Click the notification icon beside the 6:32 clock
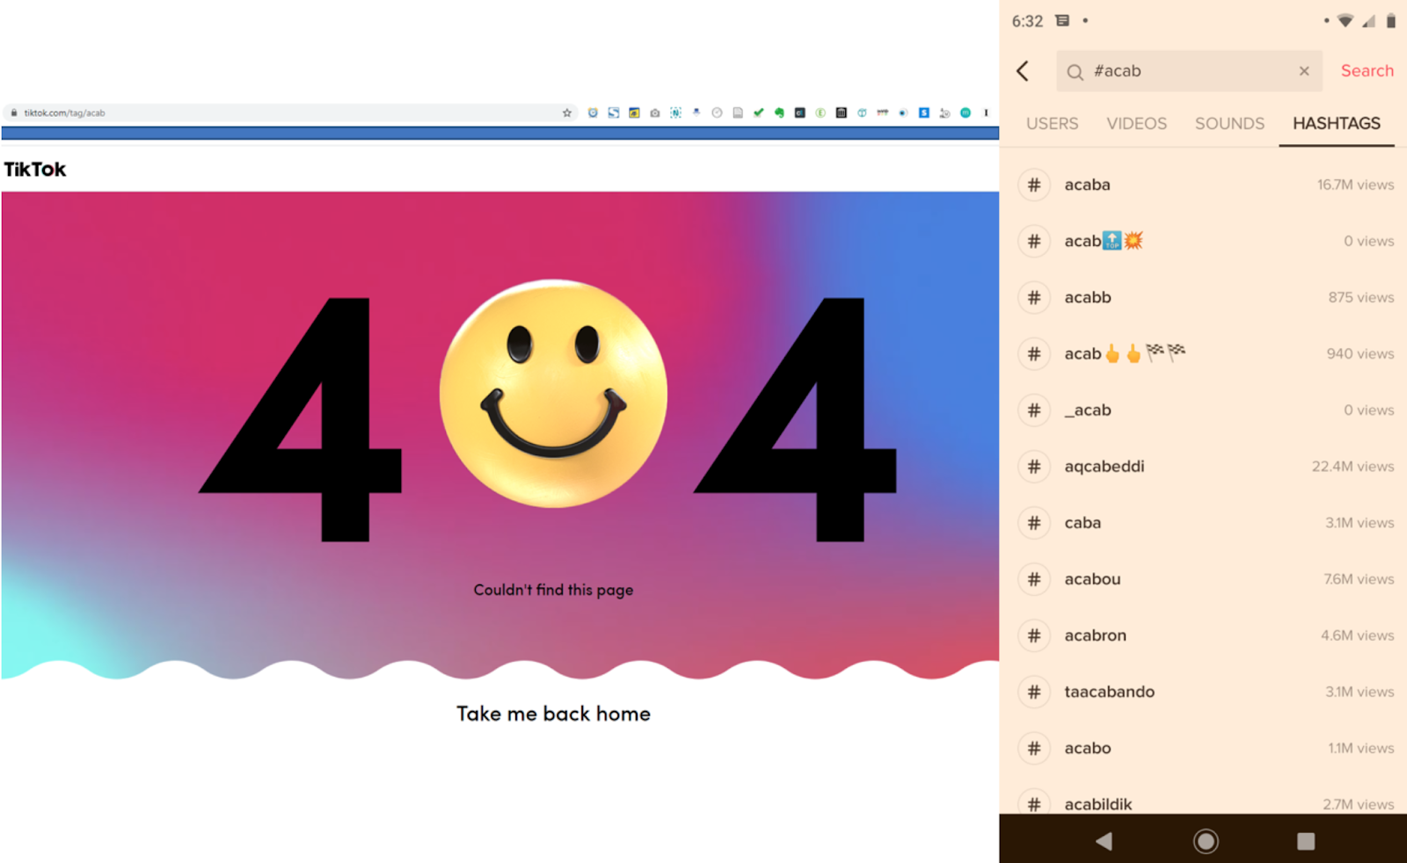Screen dimensions: 1407x863 [1062, 20]
